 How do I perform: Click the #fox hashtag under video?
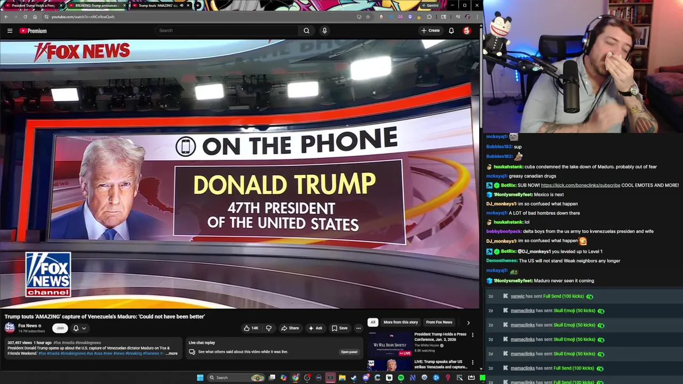[x=57, y=343]
